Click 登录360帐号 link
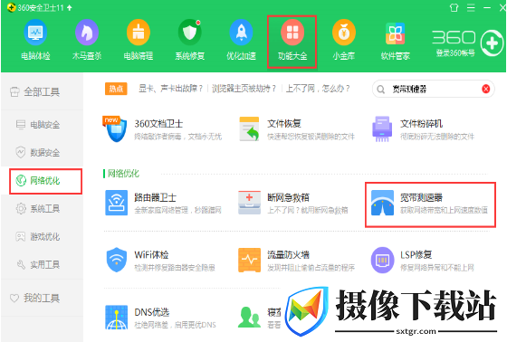 (455, 53)
